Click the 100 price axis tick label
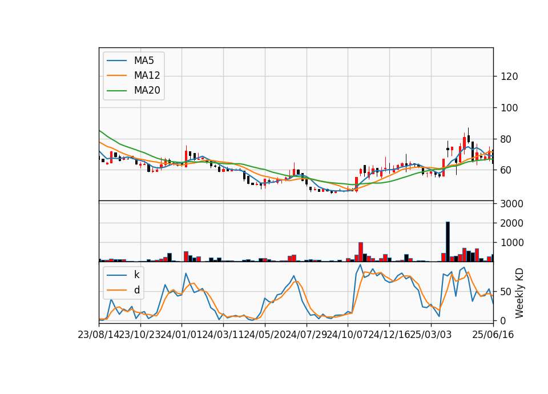 point(509,108)
